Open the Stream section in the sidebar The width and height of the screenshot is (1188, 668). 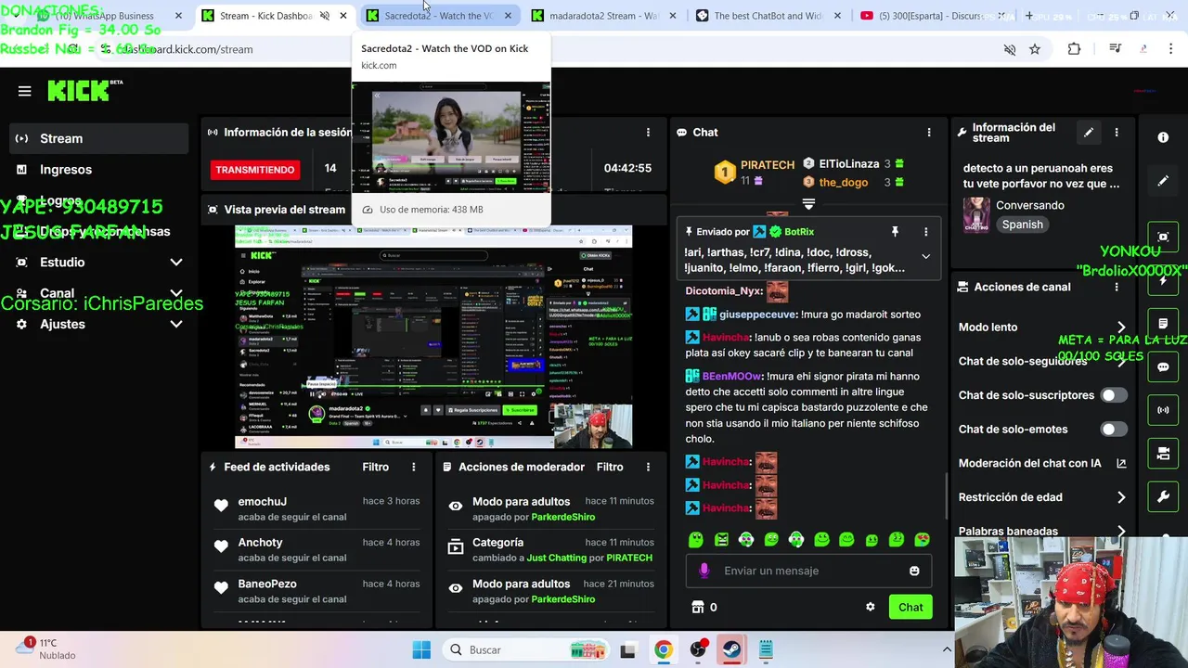(97, 138)
